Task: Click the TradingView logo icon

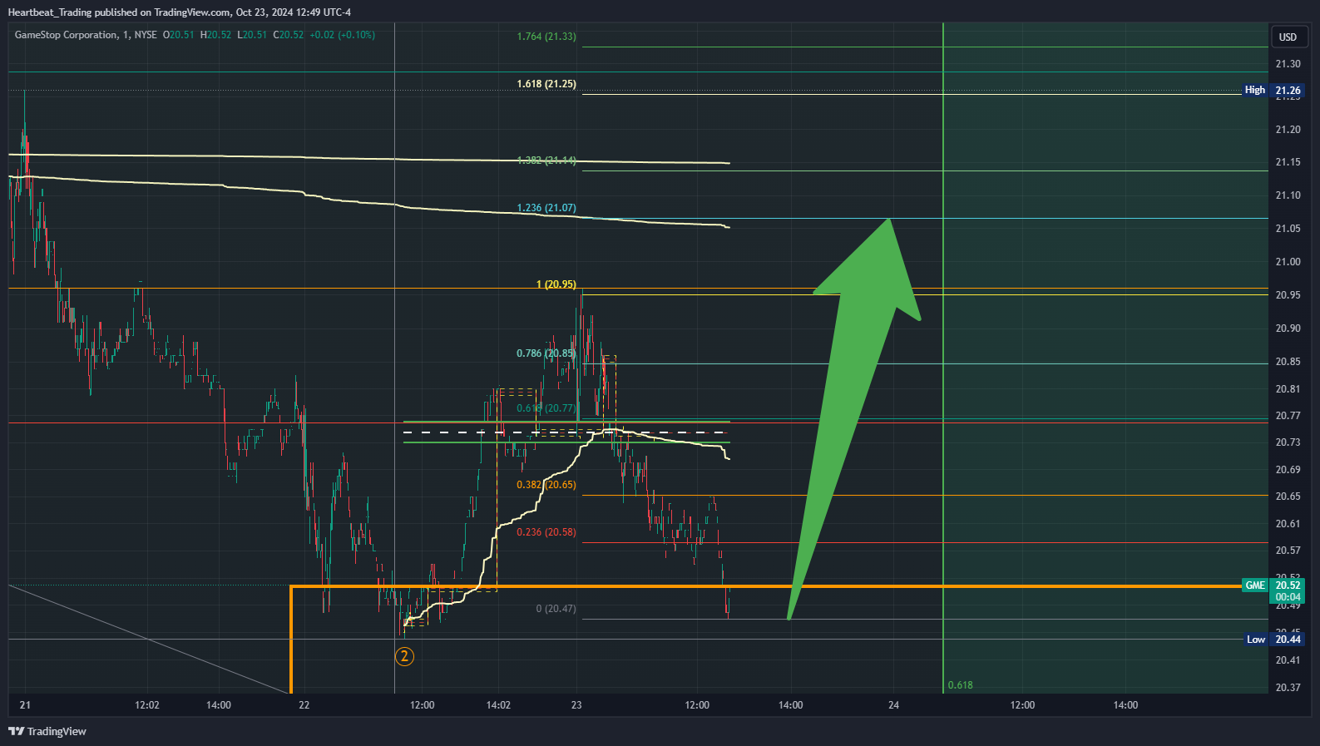Action: [x=16, y=731]
